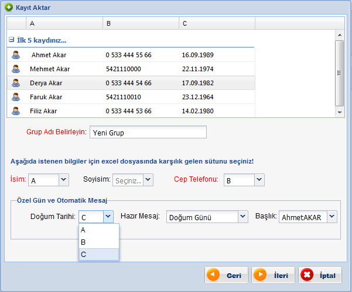
Task: Choose option C in Doğum Tarihi list
Action: (99, 255)
